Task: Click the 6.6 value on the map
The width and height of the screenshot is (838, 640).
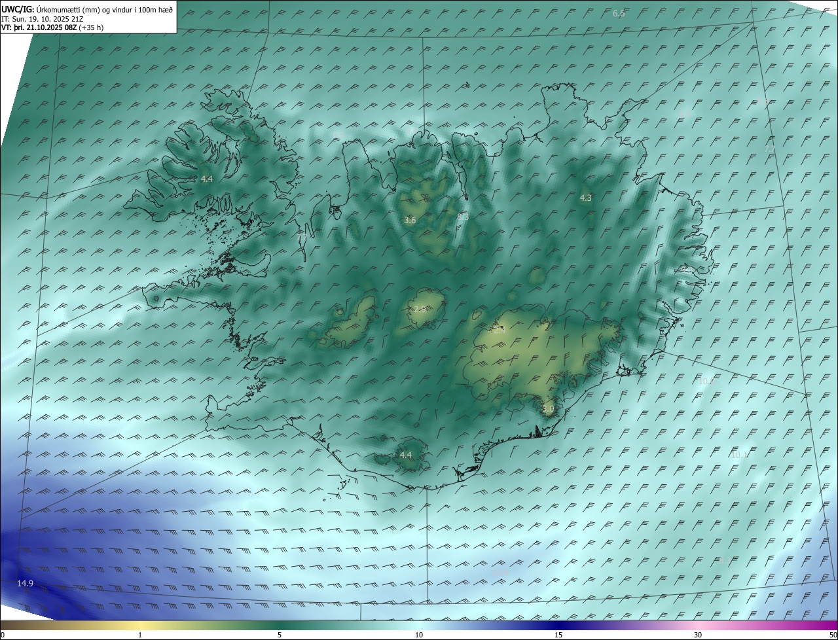Action: tap(619, 13)
